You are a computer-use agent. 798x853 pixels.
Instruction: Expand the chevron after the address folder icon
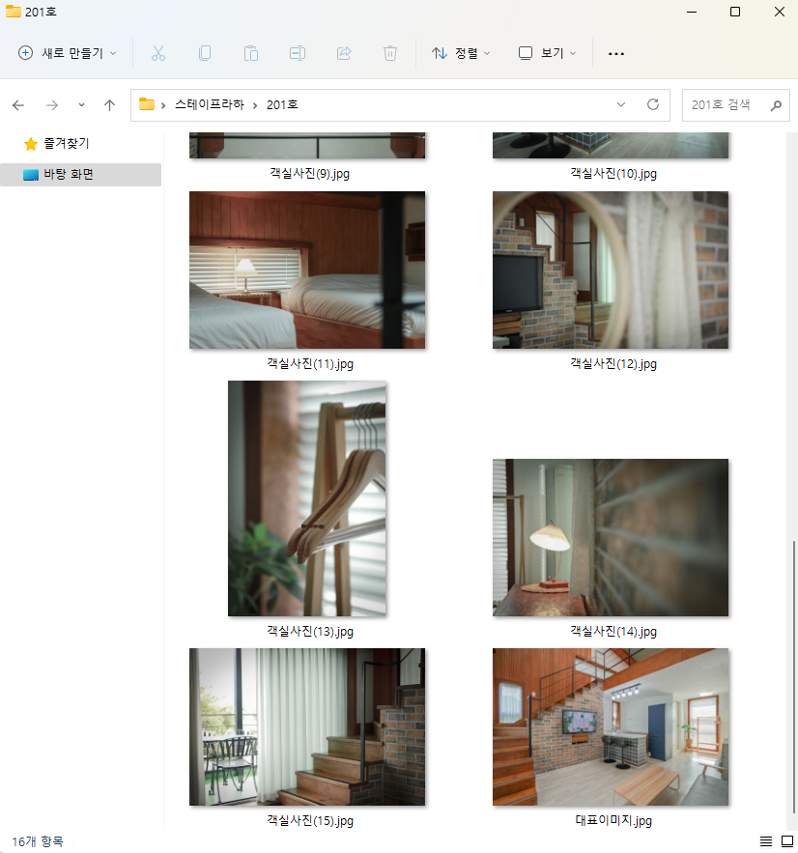(163, 105)
